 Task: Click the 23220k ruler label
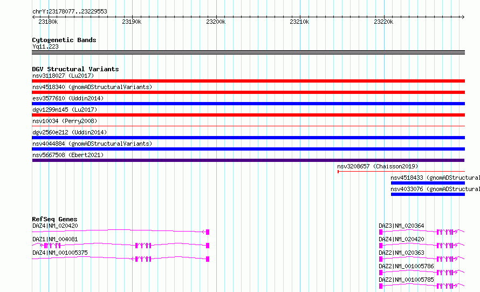coord(383,22)
